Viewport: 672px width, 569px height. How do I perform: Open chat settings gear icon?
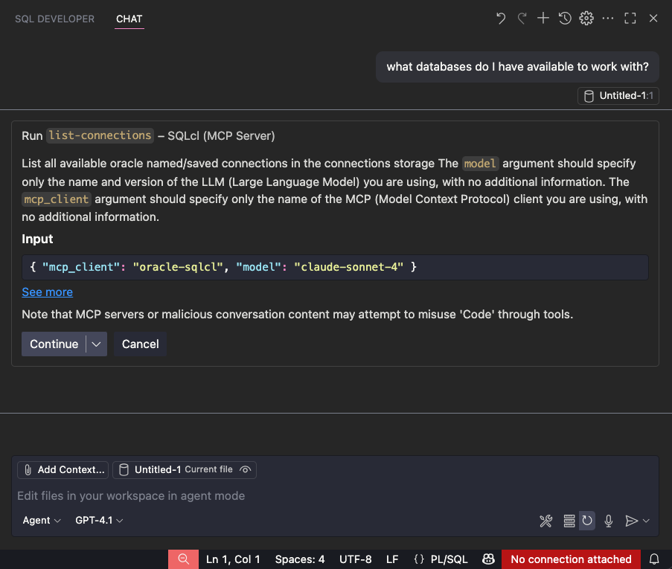586,19
